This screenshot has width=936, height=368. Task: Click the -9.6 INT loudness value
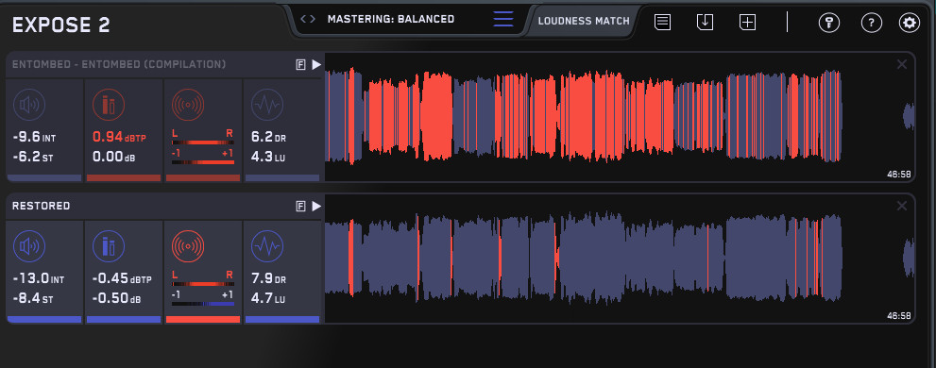pyautogui.click(x=35, y=137)
